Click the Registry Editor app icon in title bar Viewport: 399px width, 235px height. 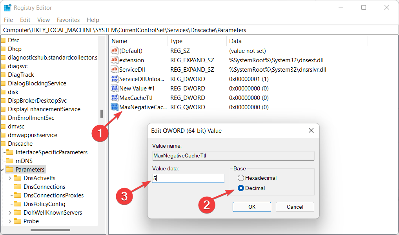click(7, 7)
